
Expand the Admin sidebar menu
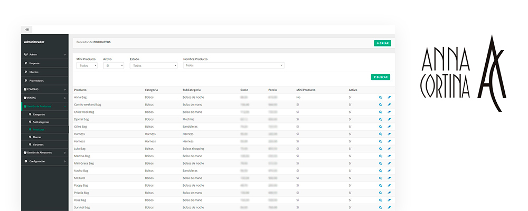[45, 54]
